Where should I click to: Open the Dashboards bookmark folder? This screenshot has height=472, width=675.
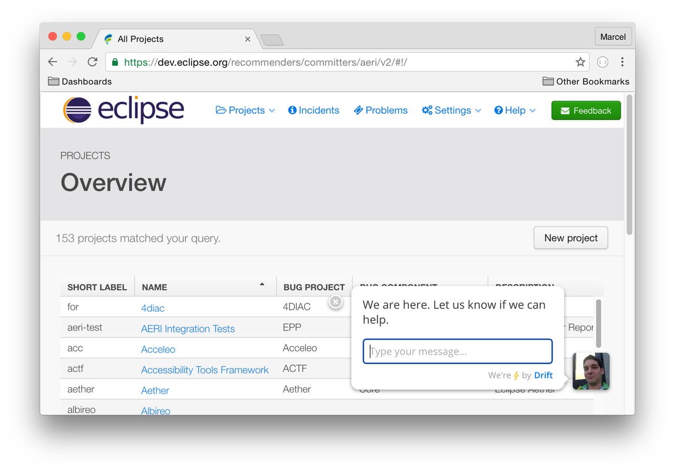click(80, 82)
